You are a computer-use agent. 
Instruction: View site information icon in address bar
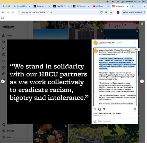point(19,12)
